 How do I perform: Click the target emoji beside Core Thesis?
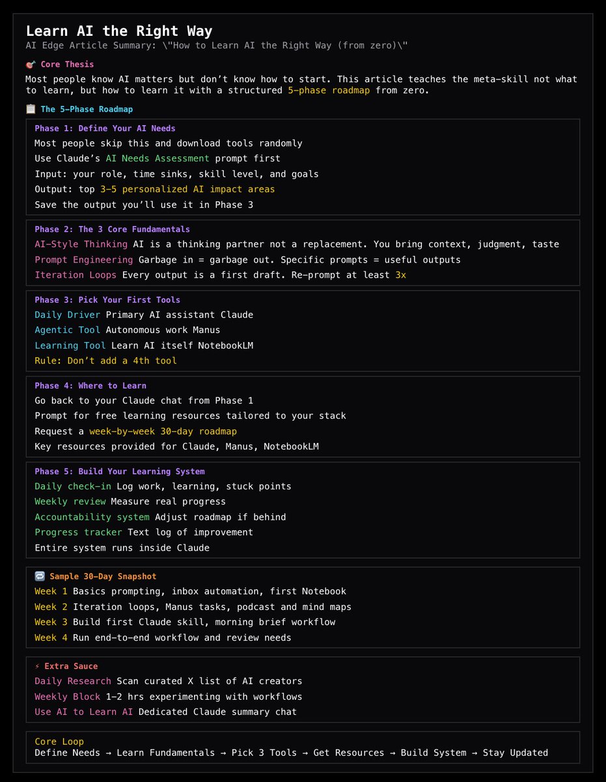(x=30, y=65)
